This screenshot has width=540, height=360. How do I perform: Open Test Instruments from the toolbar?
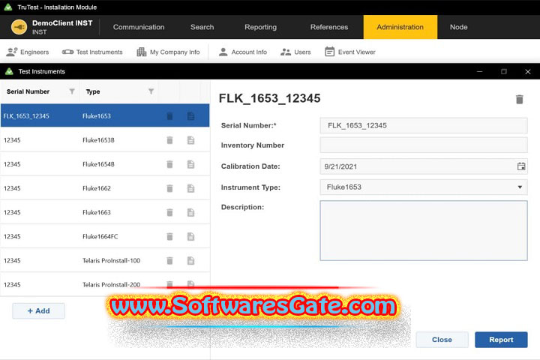point(92,52)
